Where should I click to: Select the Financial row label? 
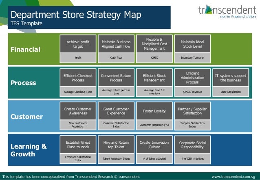coord(25,49)
